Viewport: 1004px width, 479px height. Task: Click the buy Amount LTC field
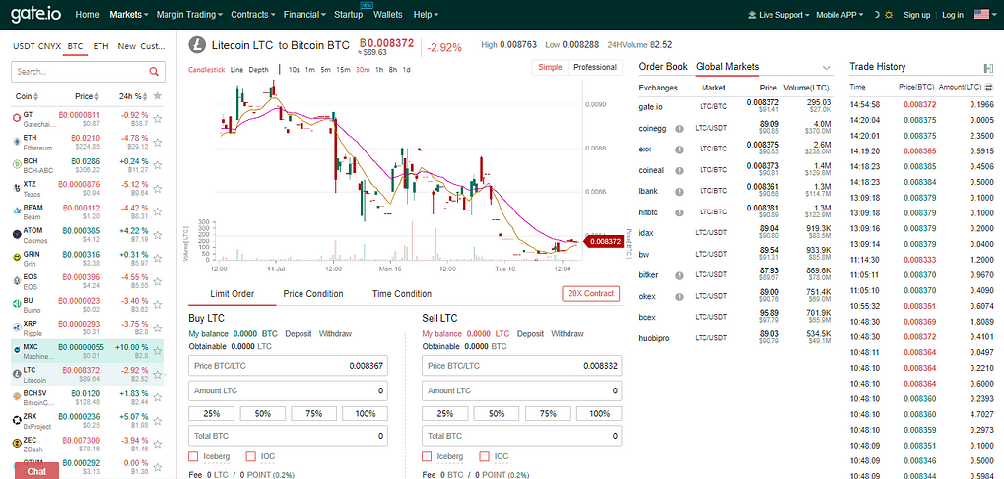[x=288, y=390]
